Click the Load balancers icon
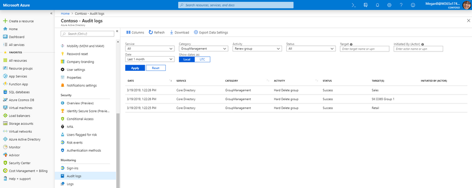Viewport: 472px width, 188px height. pyautogui.click(x=5, y=116)
